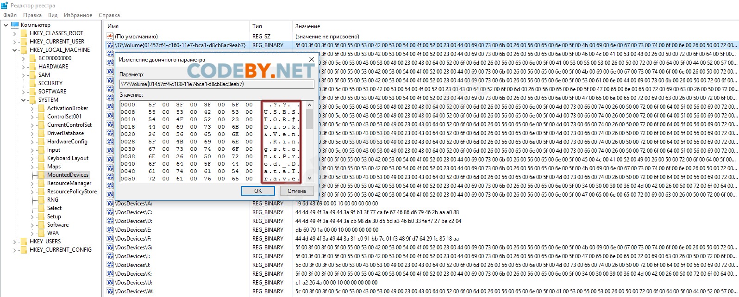Select the Maps key
This screenshot has height=297, width=739.
54,167
